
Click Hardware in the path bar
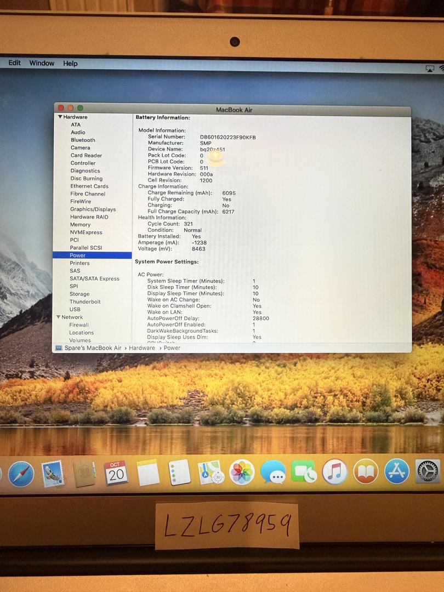142,348
